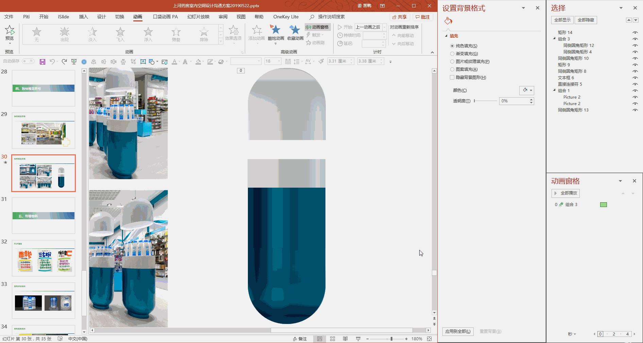Collapse the 填充 fill section

pos(446,36)
